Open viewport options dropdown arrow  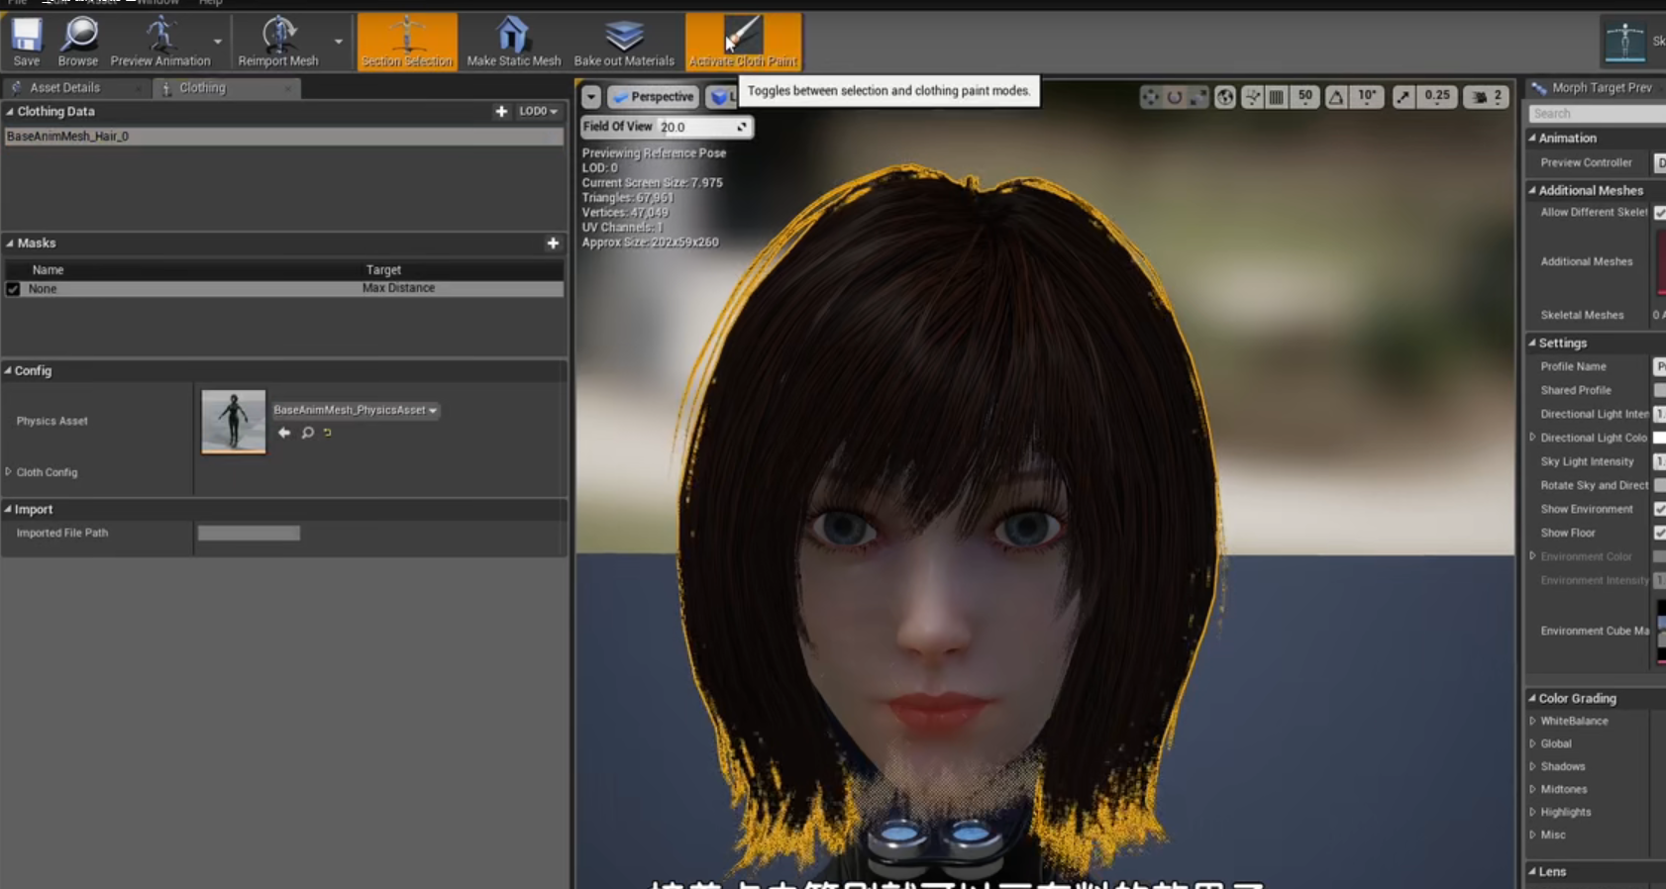591,97
